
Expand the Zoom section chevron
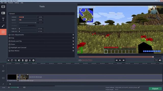[x=73, y=44]
